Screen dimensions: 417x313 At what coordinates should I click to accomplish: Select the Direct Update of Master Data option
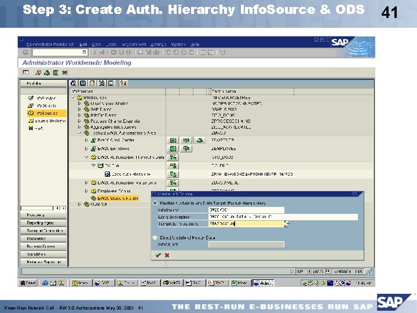pos(155,238)
